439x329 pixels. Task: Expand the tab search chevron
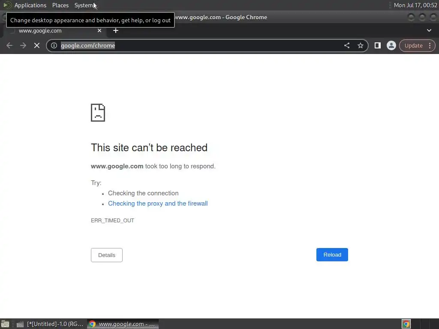(429, 30)
